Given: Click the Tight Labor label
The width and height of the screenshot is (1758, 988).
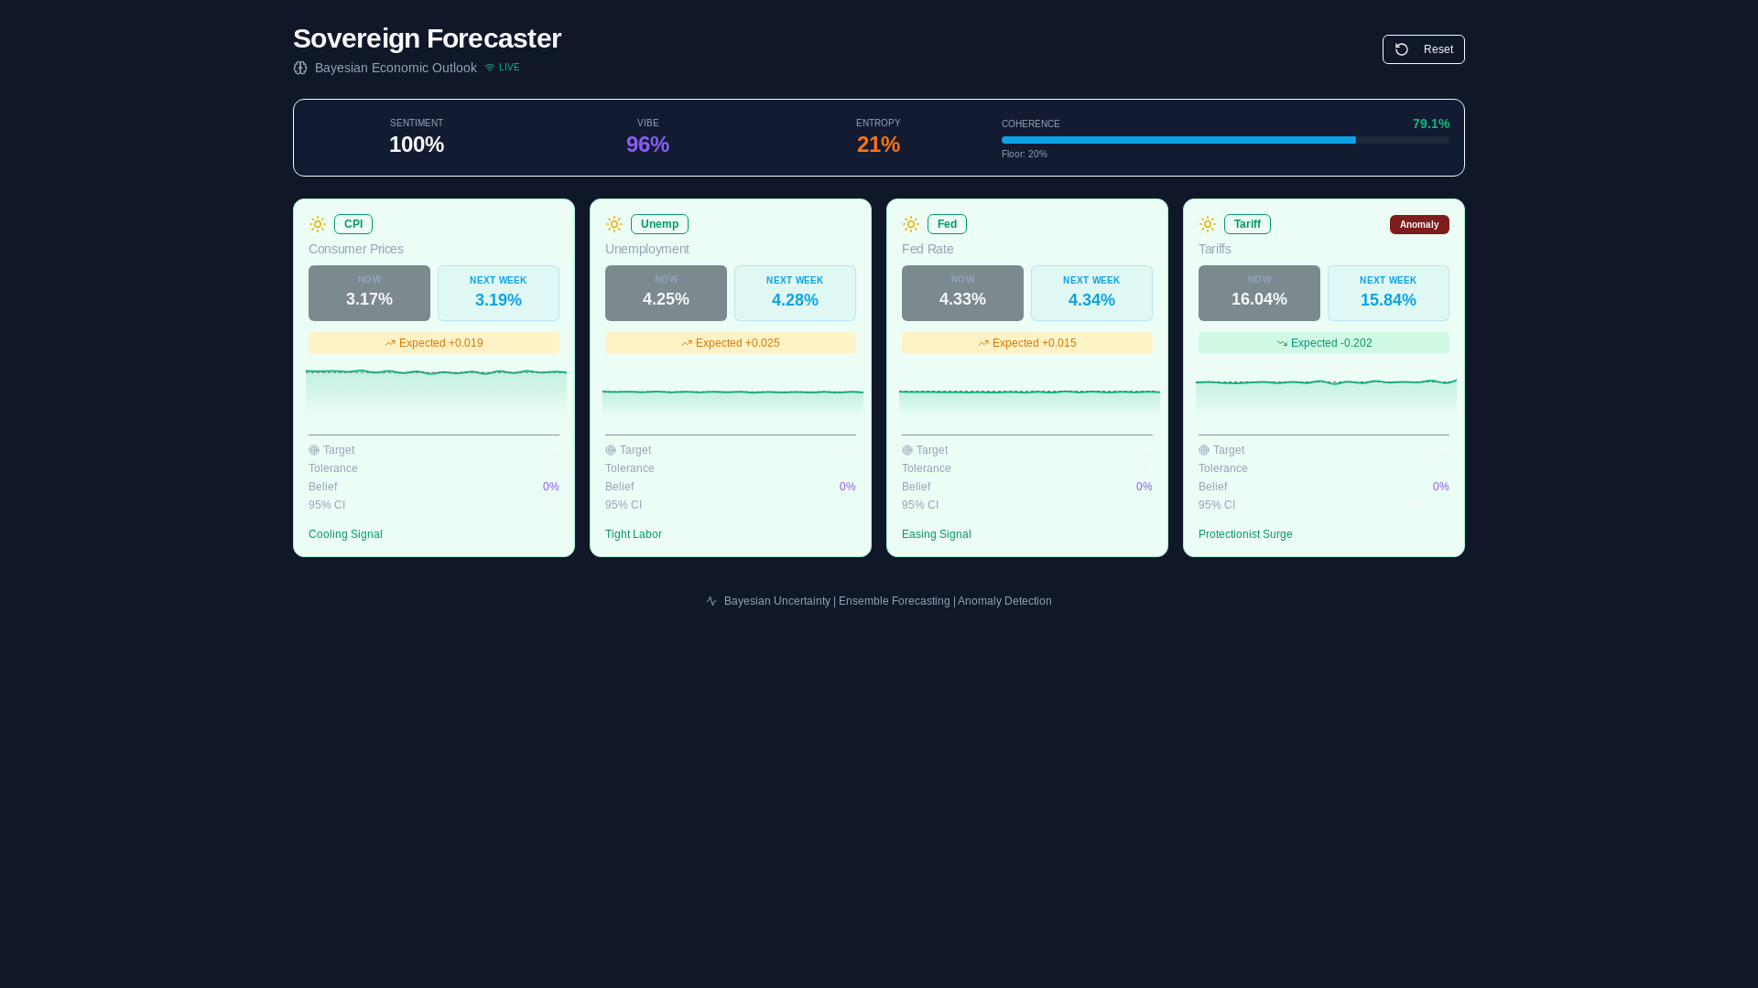Looking at the screenshot, I should coord(634,534).
